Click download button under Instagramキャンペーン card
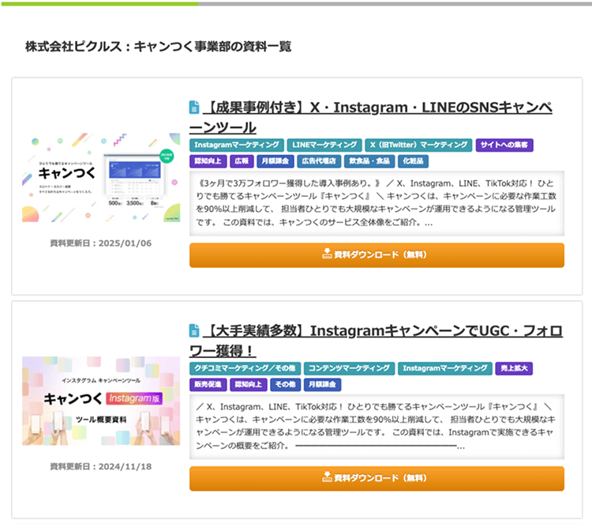Viewport: 592px width, 524px height. 377,479
